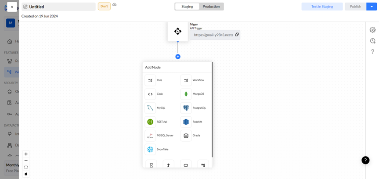Click the Draft status badge
379x179 pixels.
(104, 6)
